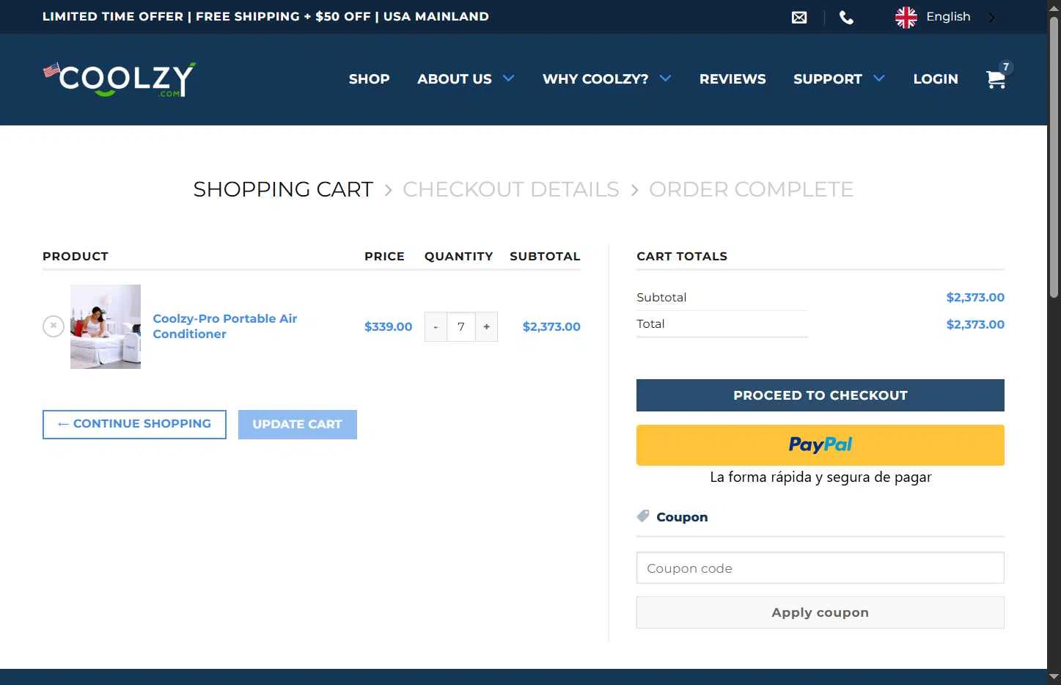Remove Coolzy-Pro item with X icon

54,326
